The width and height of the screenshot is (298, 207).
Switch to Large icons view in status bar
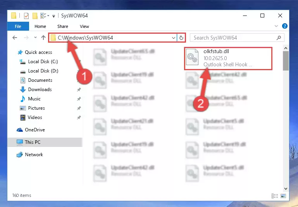[283, 196]
